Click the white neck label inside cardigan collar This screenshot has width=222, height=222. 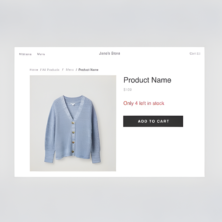coord(73,104)
